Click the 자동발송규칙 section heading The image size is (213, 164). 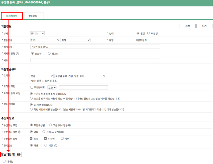pos(9,69)
